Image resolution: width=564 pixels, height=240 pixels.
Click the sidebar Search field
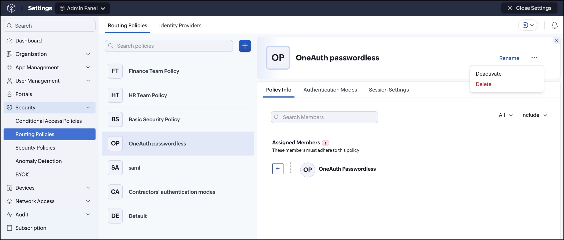(49, 26)
